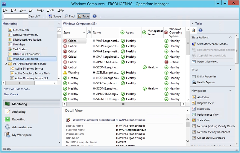Click the Performance View icon
240x153 pixels.
click(x=194, y=114)
